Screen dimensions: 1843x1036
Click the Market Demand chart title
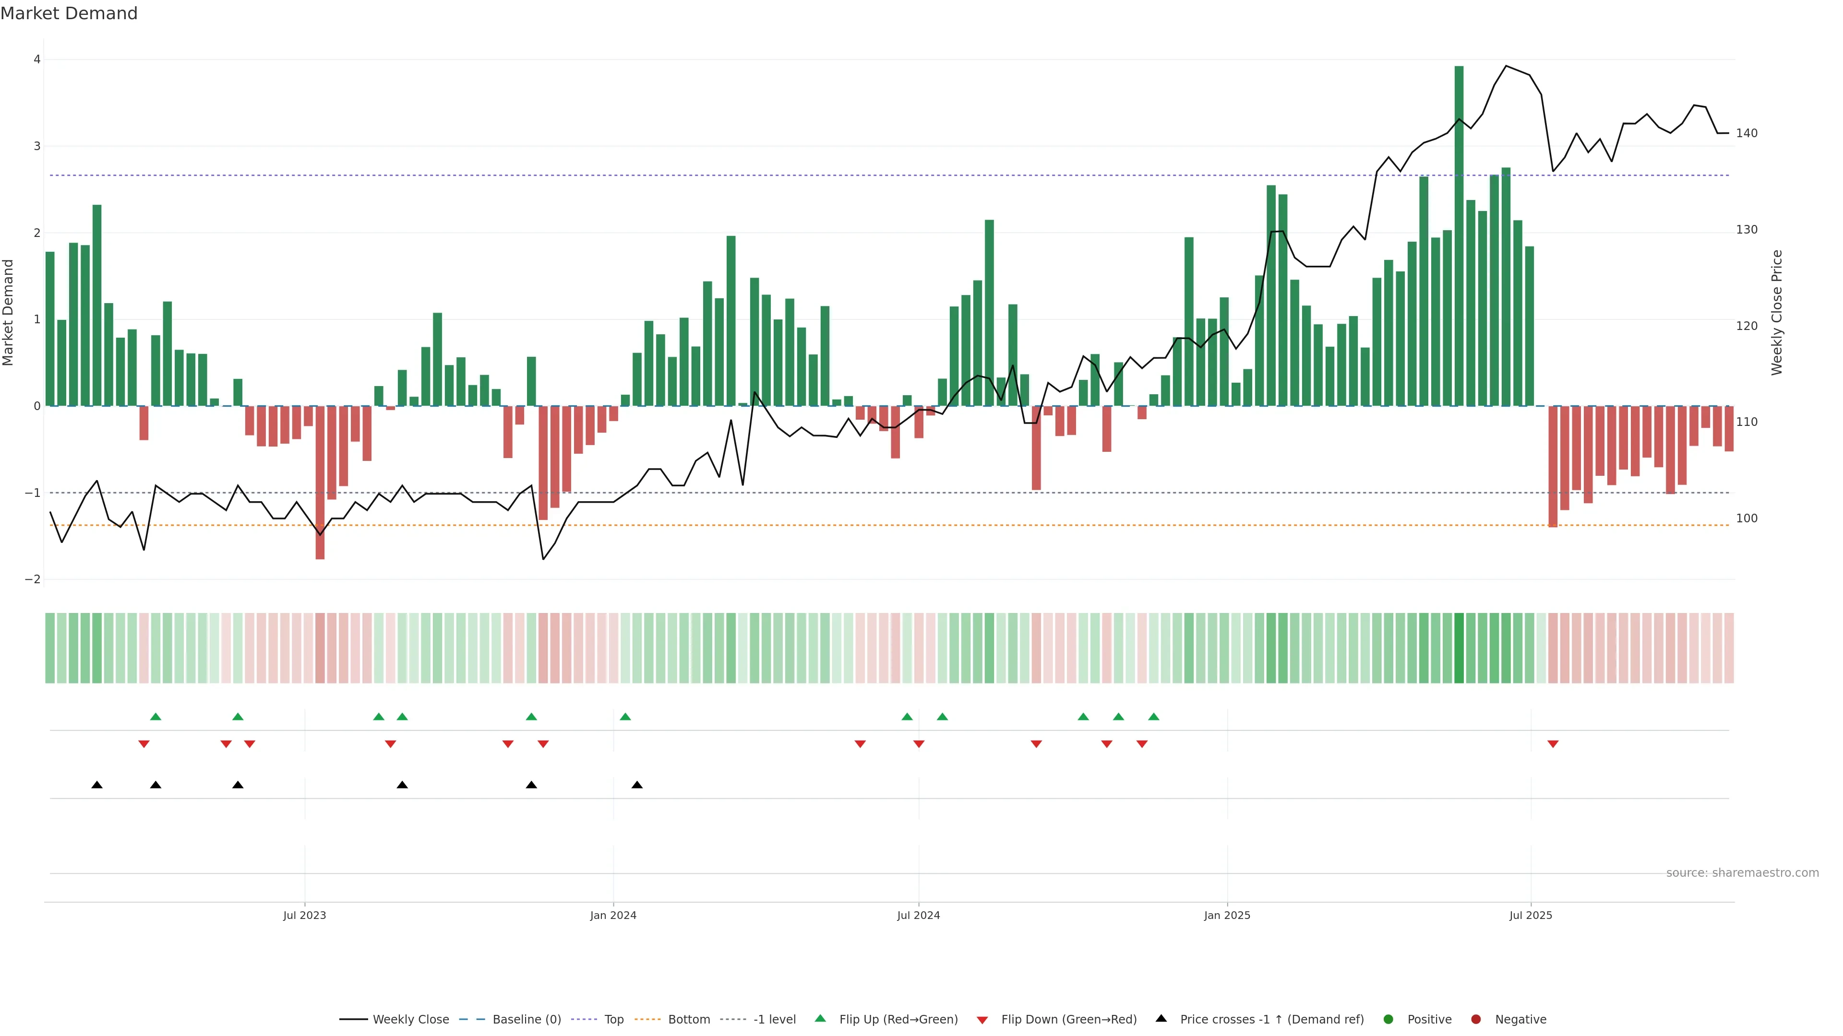[x=69, y=13]
